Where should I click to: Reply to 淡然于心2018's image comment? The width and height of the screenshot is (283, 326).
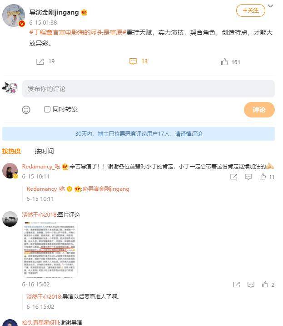click(251, 285)
